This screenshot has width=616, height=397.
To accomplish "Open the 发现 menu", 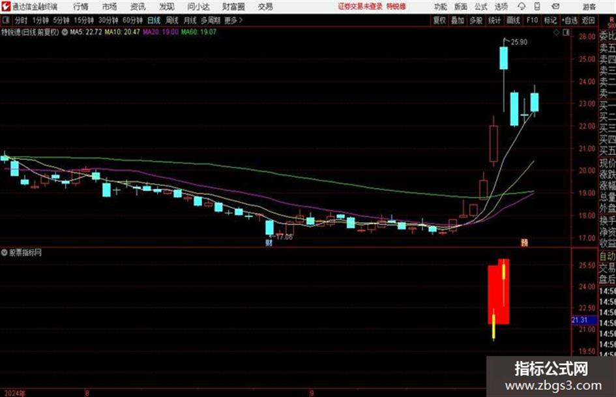I will pos(167,7).
